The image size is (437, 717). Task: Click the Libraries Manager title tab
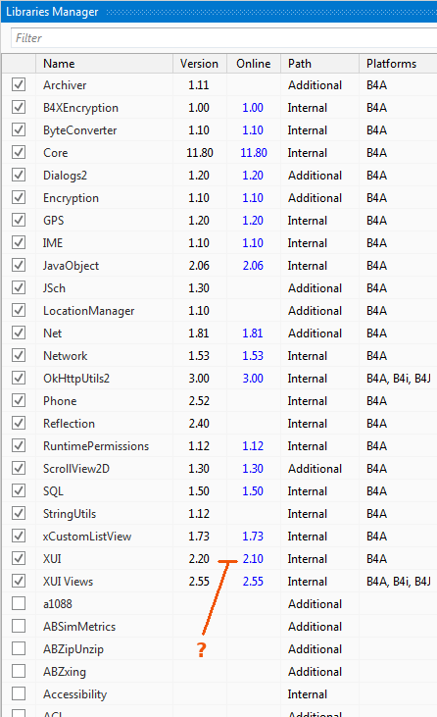tap(52, 12)
